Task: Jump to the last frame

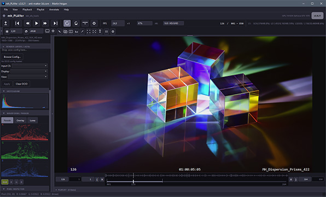Action: click(55, 24)
